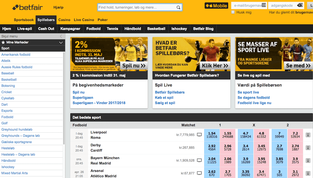Viewport: 313px width, 178px height.
Task: Click the Se med banner button
Action: 298,66
